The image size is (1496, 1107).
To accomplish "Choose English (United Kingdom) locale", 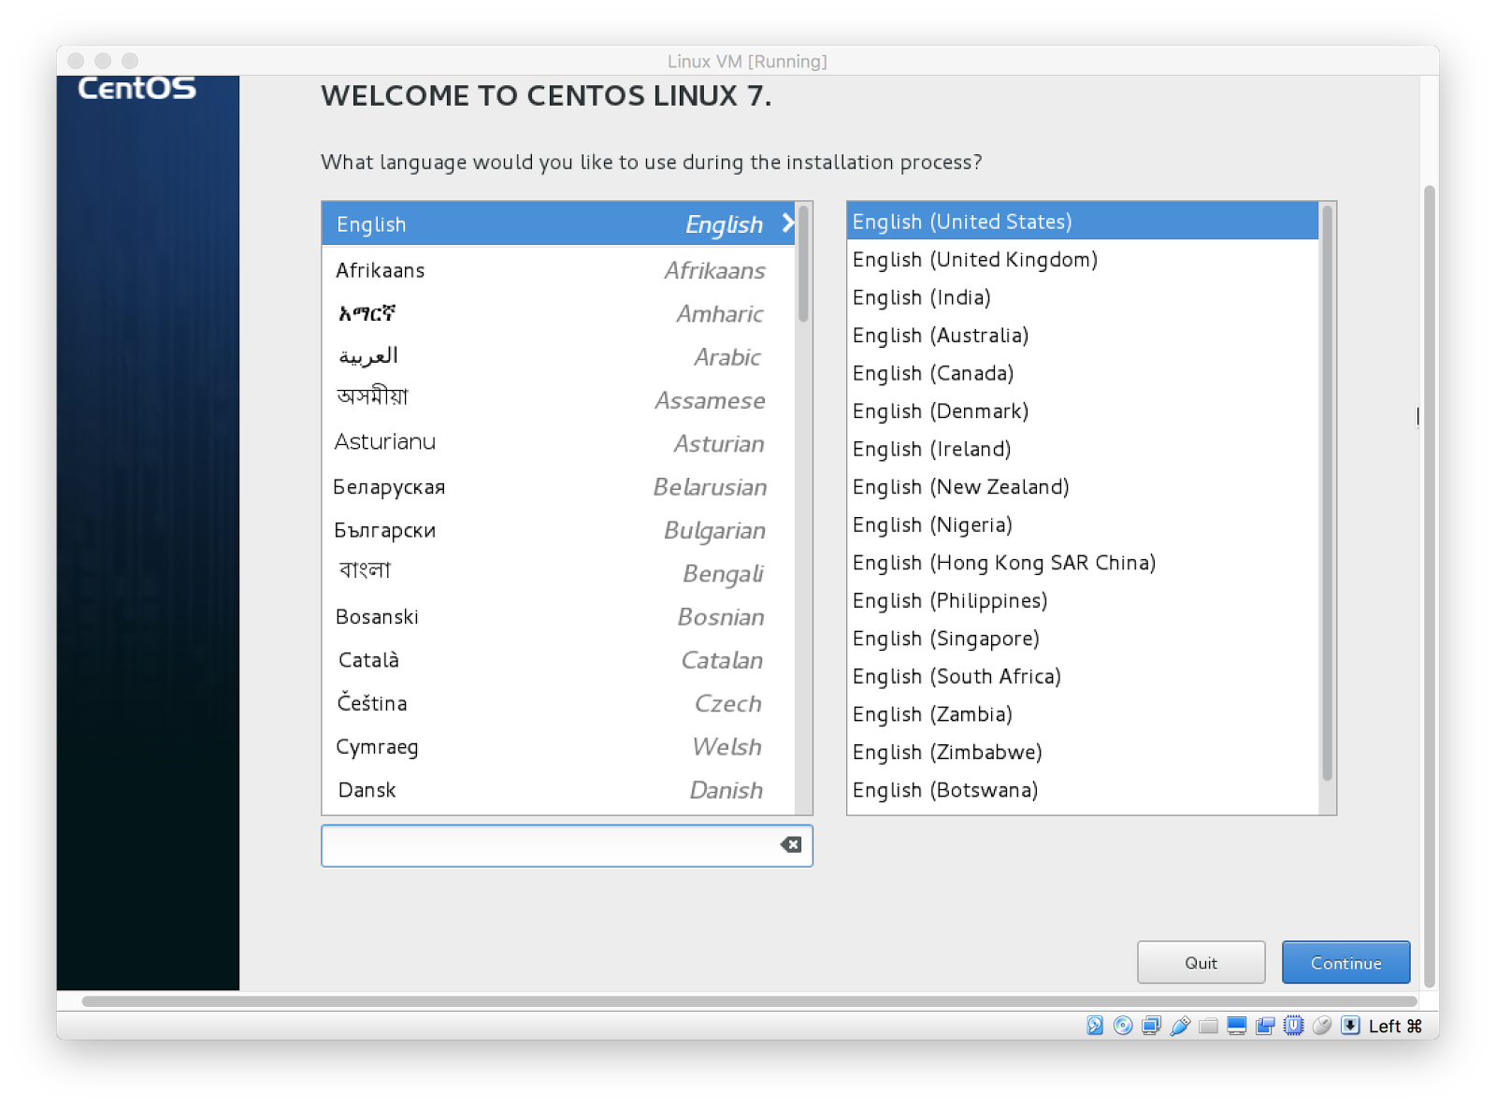I will click(x=1083, y=259).
